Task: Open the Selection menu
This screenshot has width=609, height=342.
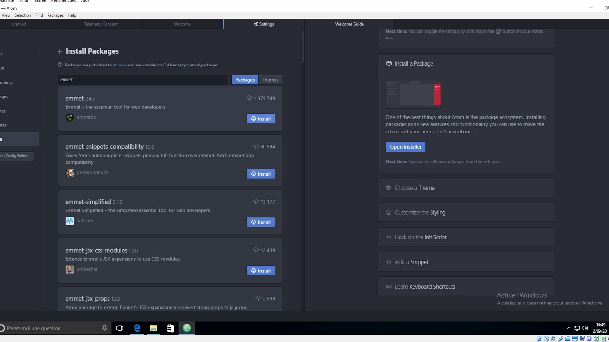Action: pos(22,15)
